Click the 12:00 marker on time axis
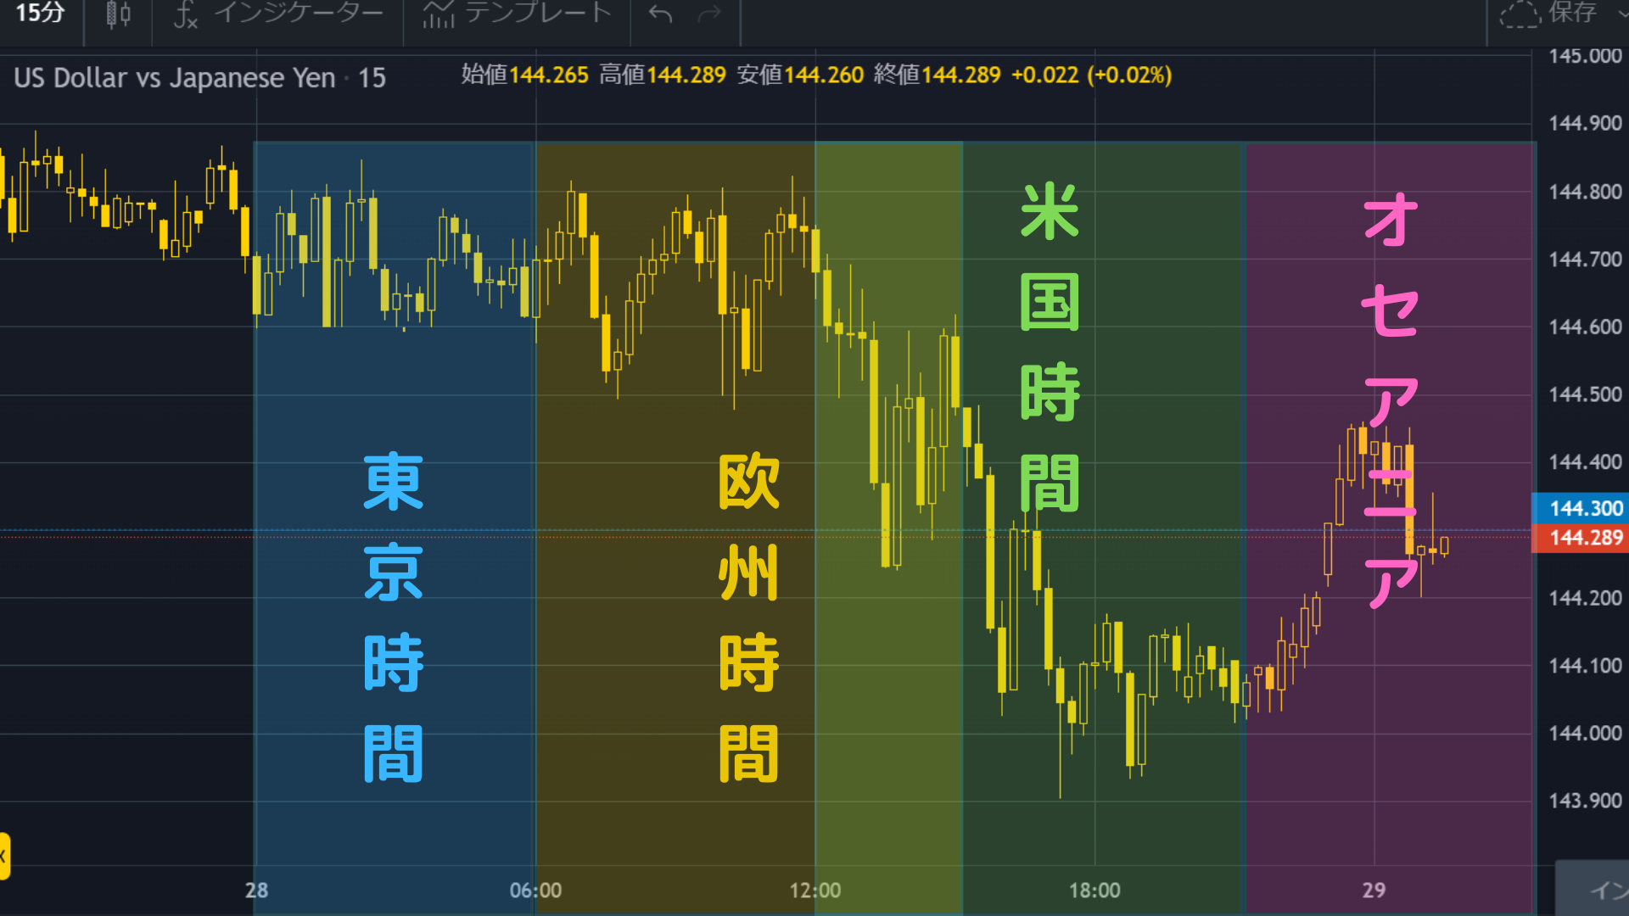Viewport: 1629px width, 916px height. 814,891
